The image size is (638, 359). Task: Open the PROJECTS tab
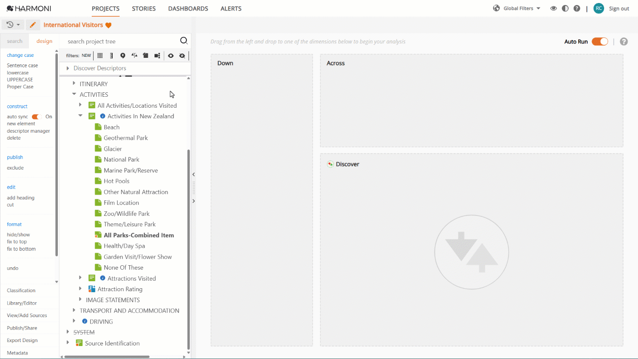pyautogui.click(x=106, y=8)
